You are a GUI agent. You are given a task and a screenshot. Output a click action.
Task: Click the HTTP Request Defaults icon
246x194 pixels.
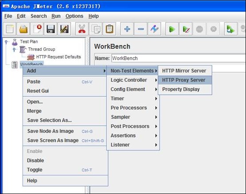[x=31, y=57]
